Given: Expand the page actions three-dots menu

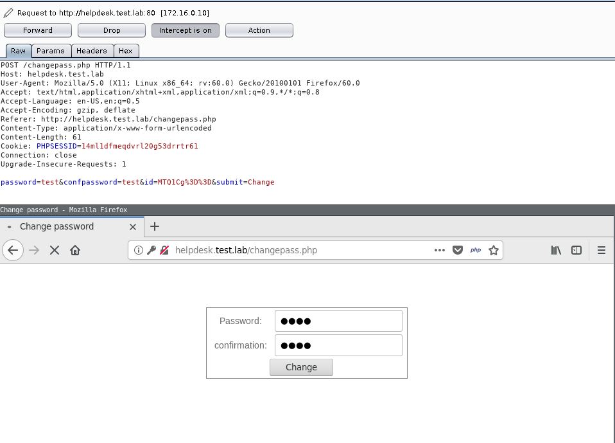Looking at the screenshot, I should tap(440, 250).
